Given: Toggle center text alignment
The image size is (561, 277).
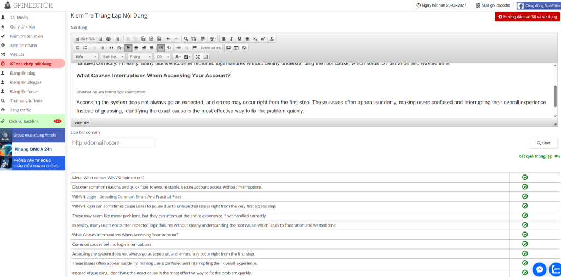Looking at the screenshot, I should [x=136, y=48].
